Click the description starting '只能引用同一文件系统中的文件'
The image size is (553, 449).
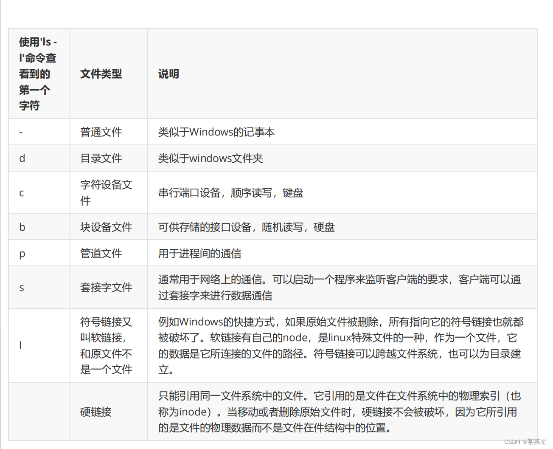pyautogui.click(x=340, y=412)
